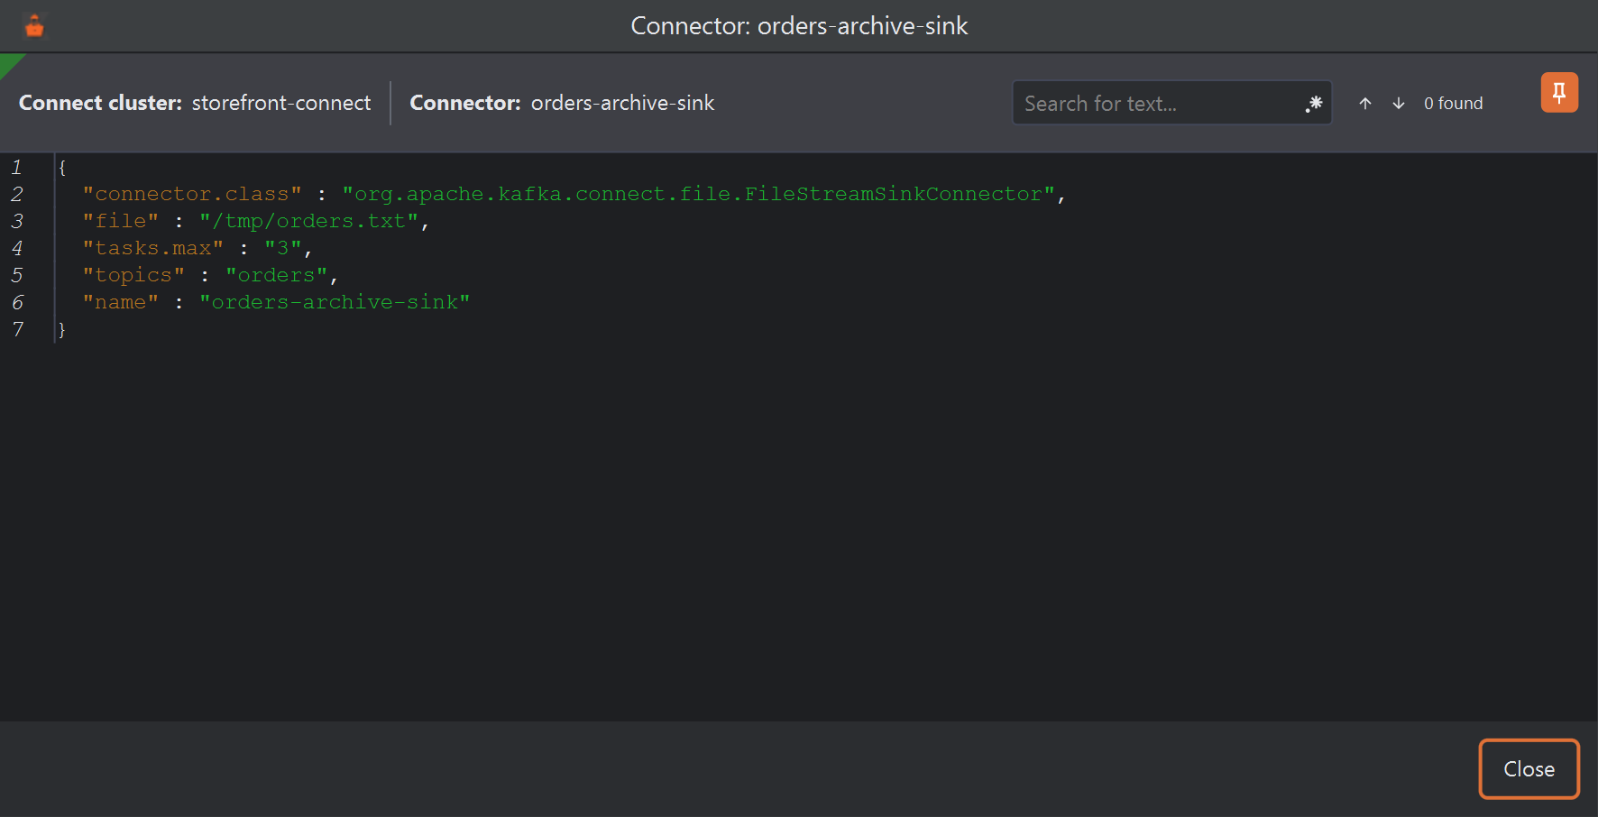Jump to previous search match arrow
This screenshot has height=817, width=1598.
coord(1365,104)
